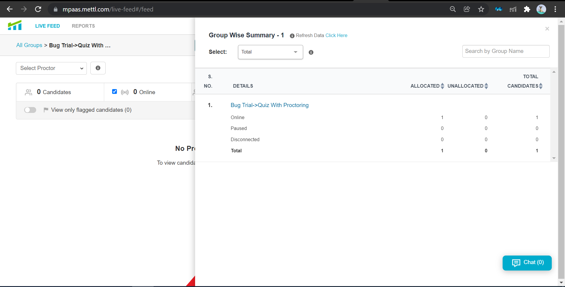565x287 pixels.
Task: Click the info icon beside Refresh Data
Action: (292, 36)
